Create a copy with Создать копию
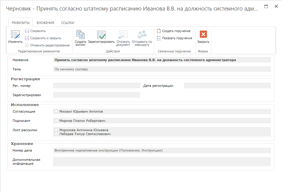 (x=80, y=35)
